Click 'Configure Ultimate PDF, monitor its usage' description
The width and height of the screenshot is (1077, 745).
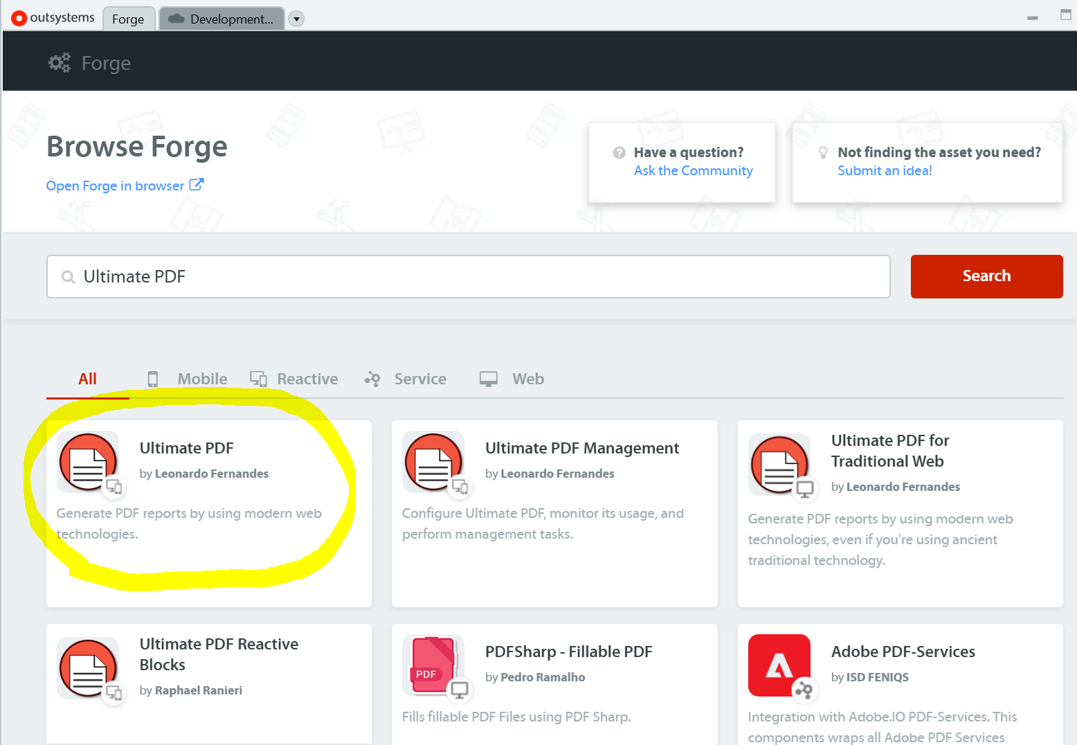(543, 523)
